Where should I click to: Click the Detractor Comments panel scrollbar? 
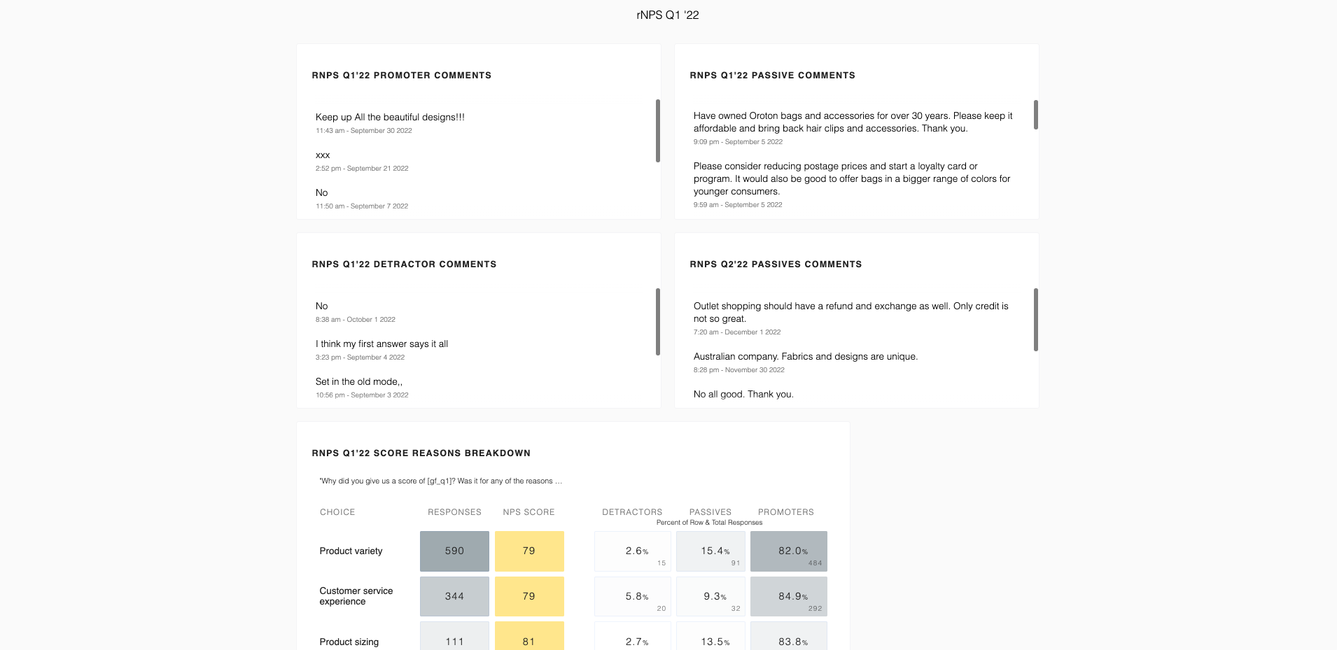658,322
